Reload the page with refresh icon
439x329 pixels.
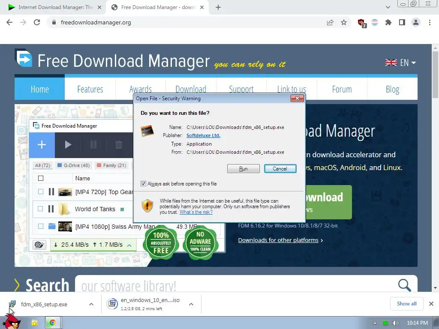tap(37, 22)
